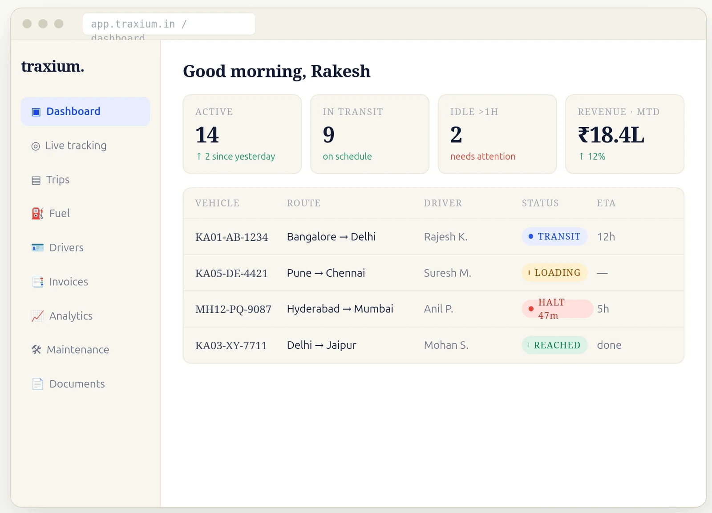Go to the Trips section
This screenshot has height=513, width=712.
85,180
